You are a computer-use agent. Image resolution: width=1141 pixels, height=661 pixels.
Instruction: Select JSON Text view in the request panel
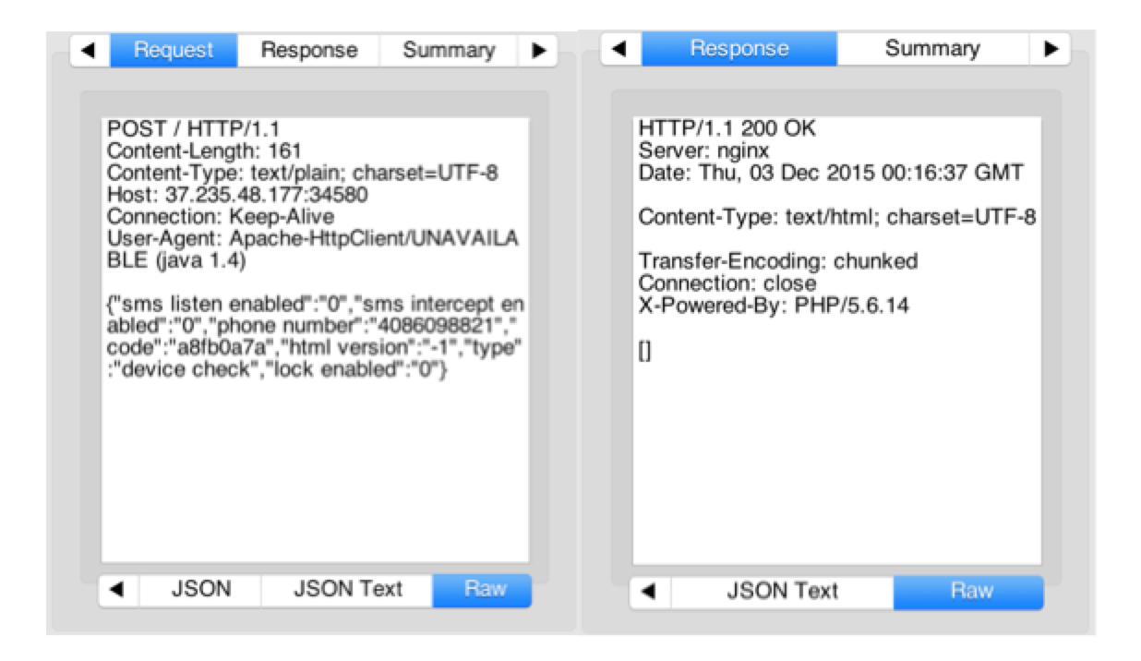tap(347, 590)
